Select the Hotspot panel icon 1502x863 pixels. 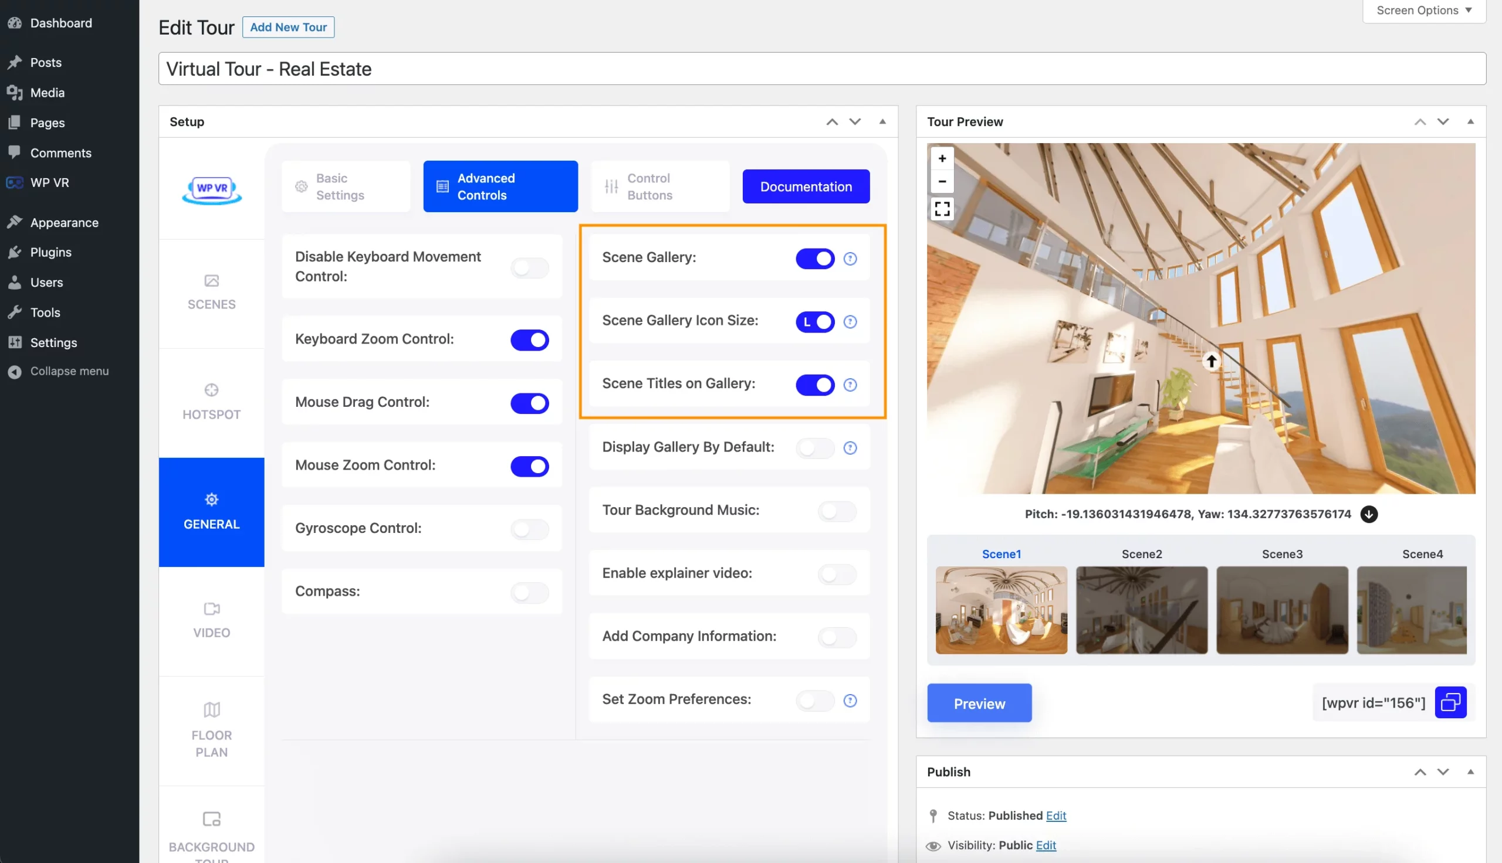pos(211,391)
